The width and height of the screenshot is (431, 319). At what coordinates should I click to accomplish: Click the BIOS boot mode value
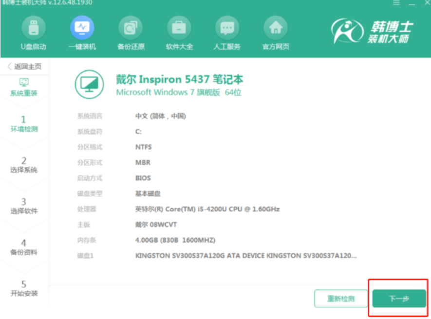click(x=143, y=178)
